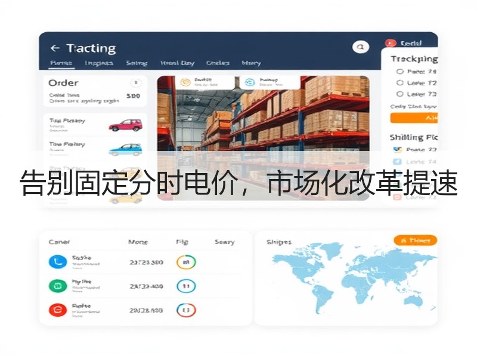Switch to the last navigation tab

tap(251, 63)
